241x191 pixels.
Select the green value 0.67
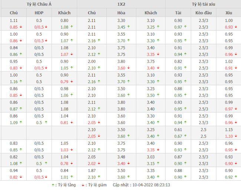click(178, 136)
